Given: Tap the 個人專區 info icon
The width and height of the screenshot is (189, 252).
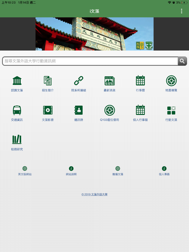Looking at the screenshot, I should [164, 168].
